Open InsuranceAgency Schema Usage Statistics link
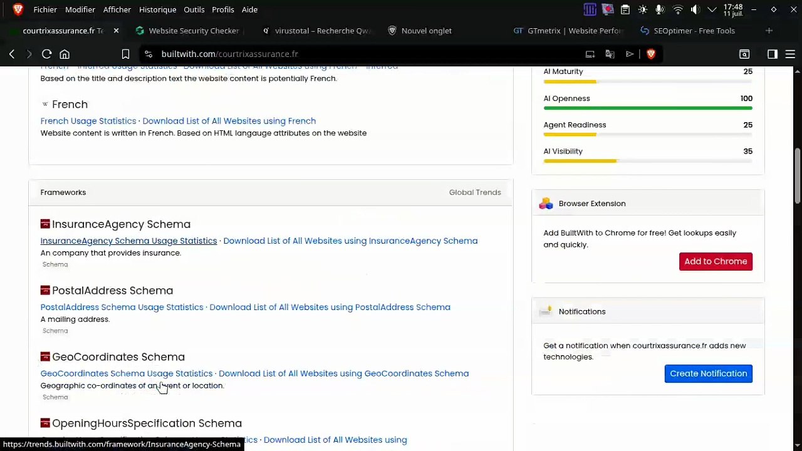The height and width of the screenshot is (451, 802). [x=128, y=241]
